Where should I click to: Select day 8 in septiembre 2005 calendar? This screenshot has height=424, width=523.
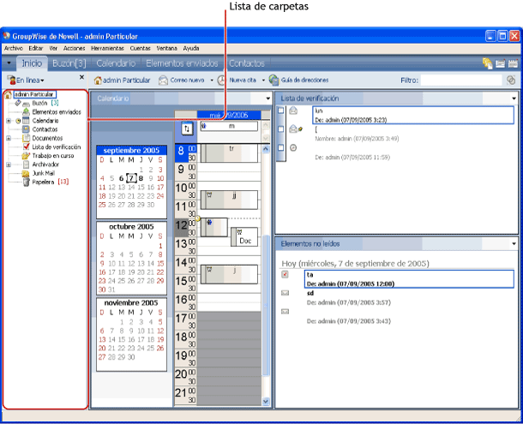pos(141,178)
